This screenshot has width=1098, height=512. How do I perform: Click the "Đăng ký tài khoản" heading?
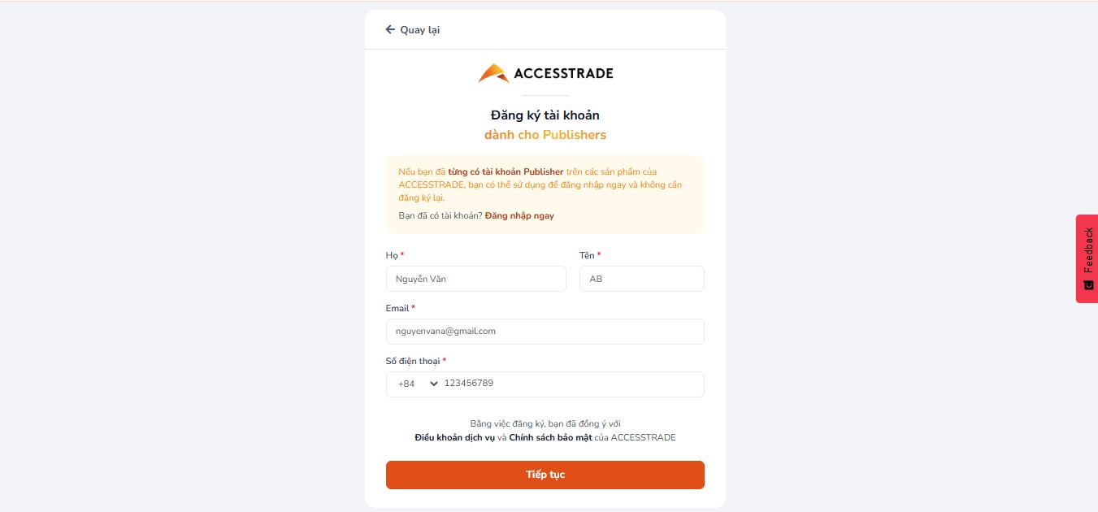tap(545, 115)
